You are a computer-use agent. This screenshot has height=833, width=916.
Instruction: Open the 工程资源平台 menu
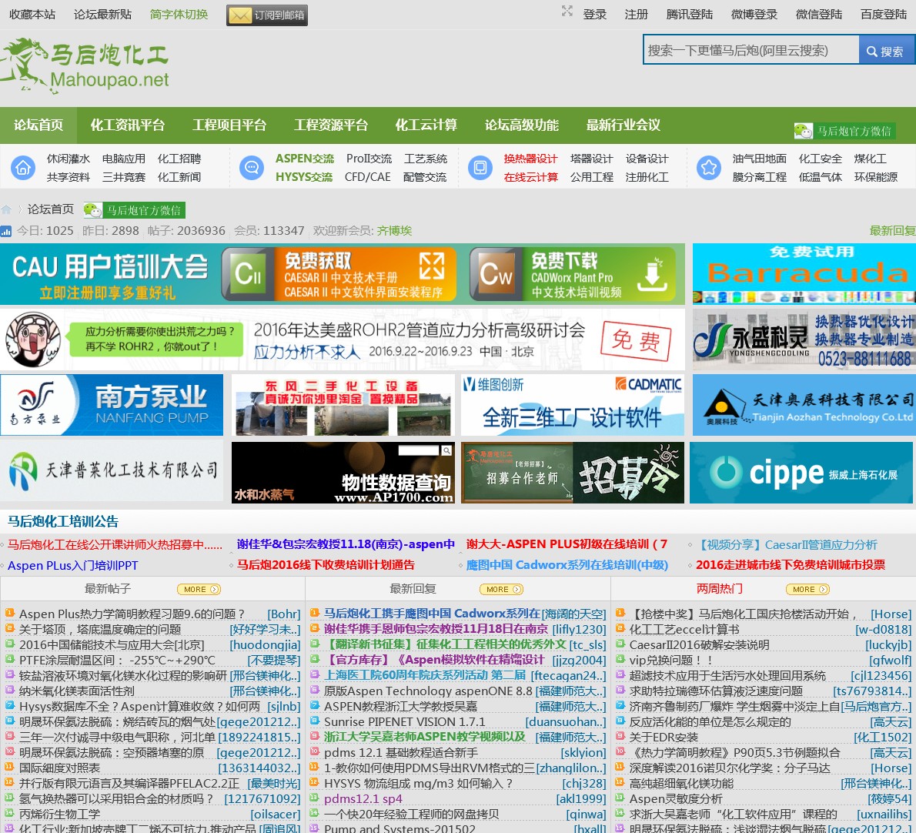(331, 125)
